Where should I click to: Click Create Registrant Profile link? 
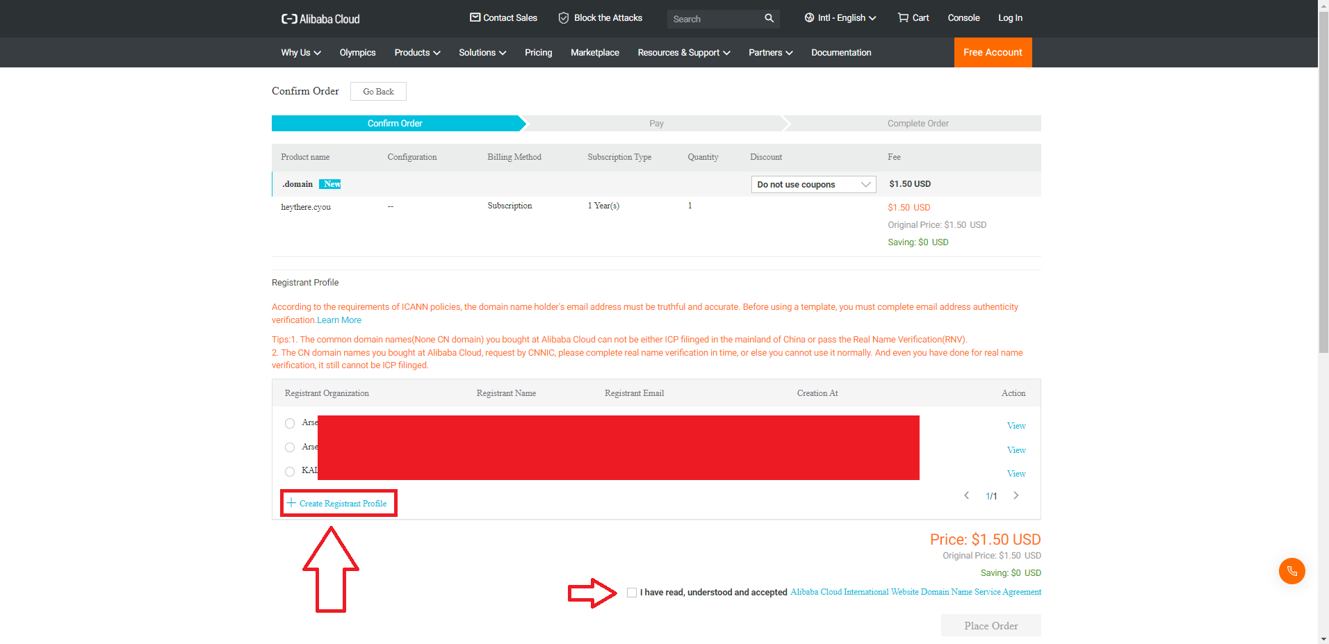point(343,504)
